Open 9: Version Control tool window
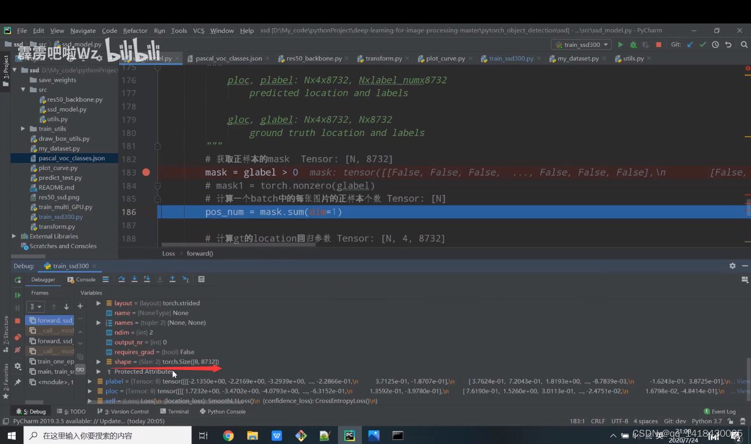 123,412
